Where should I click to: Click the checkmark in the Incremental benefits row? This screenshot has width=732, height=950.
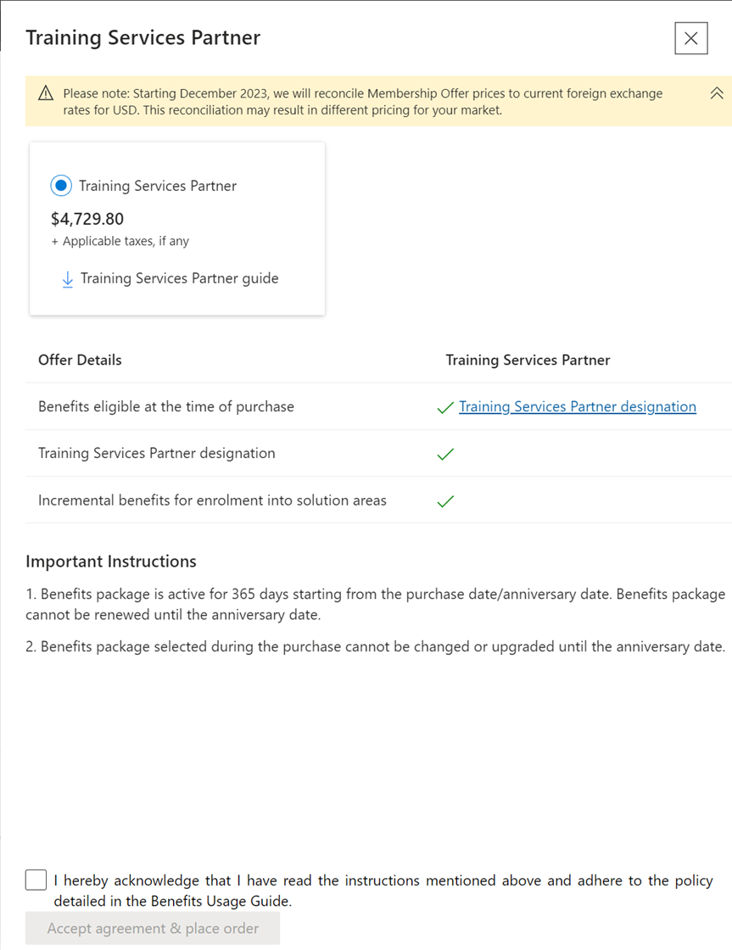444,501
